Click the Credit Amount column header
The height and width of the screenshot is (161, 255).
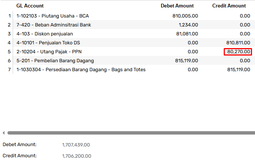[229, 6]
